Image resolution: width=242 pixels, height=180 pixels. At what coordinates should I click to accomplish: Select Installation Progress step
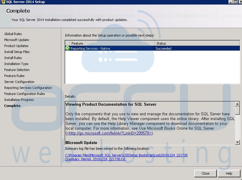pyautogui.click(x=19, y=100)
